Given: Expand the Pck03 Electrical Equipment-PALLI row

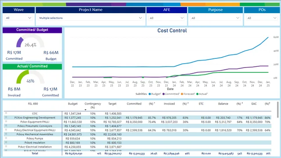Looking at the screenshot, I should pyautogui.click(x=6, y=130).
